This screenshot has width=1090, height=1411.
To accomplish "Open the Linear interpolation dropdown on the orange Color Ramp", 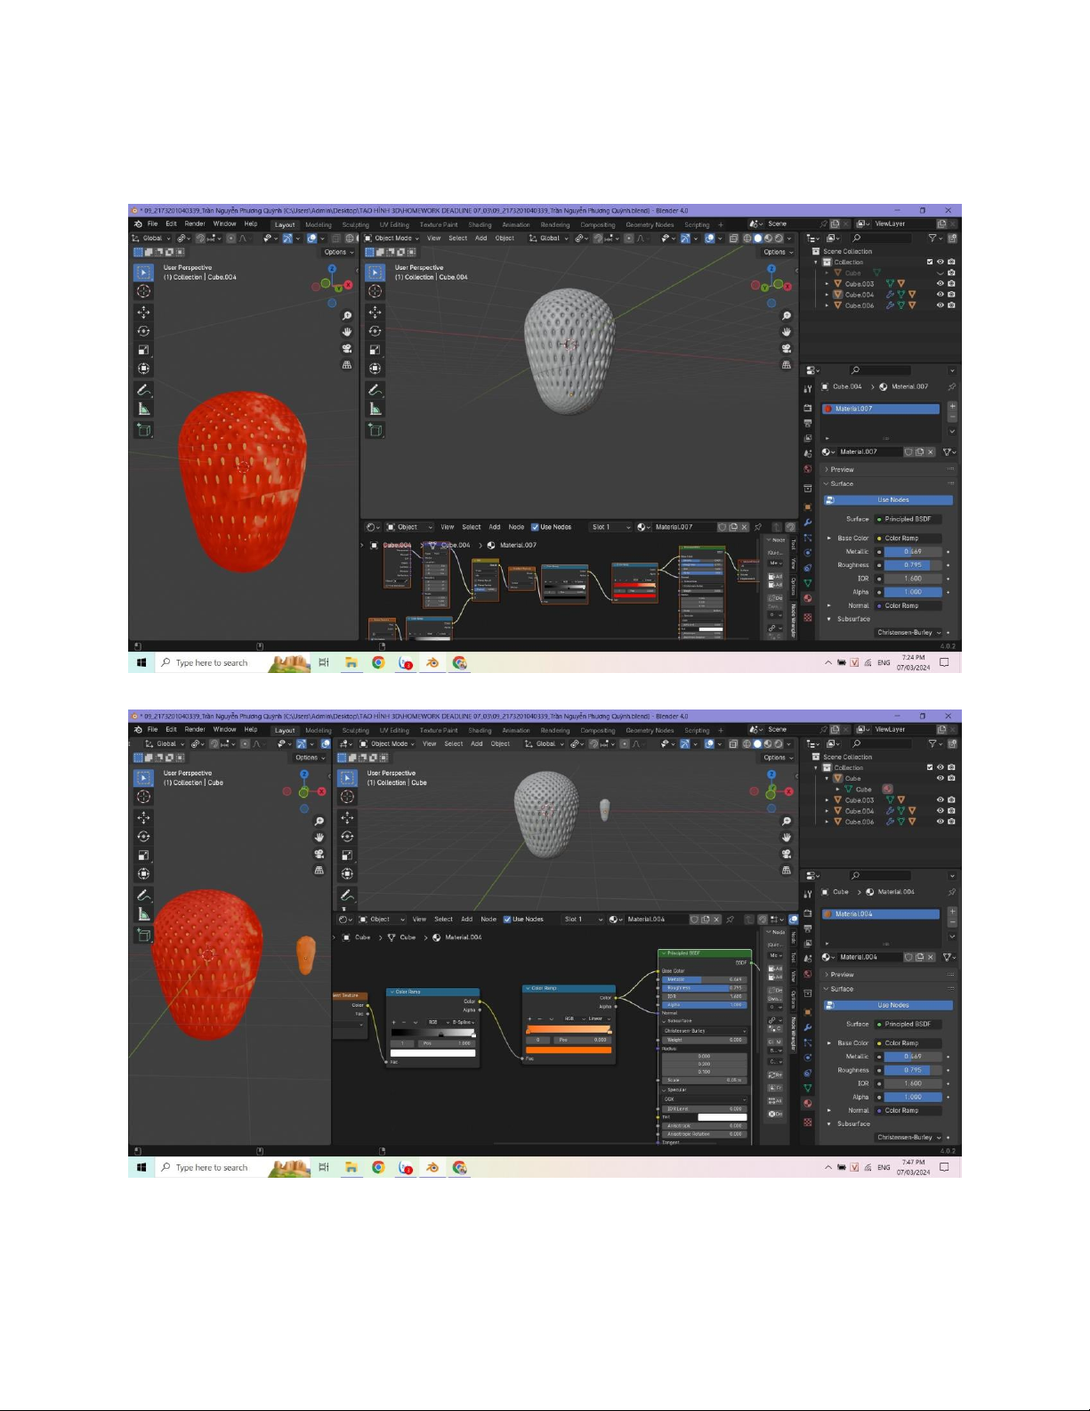I will point(598,1018).
